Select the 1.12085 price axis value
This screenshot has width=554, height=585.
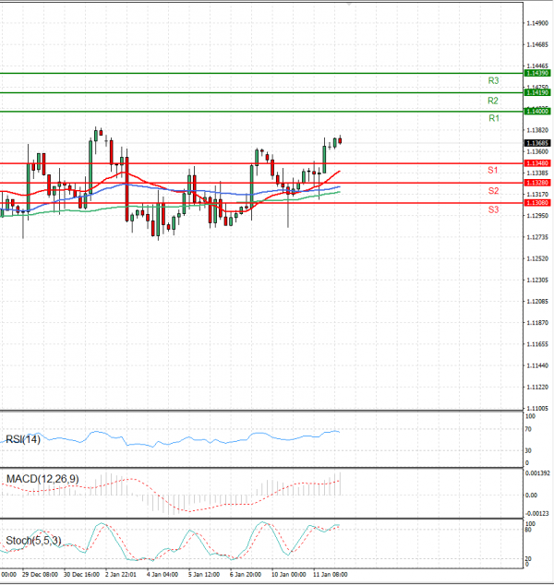pyautogui.click(x=537, y=302)
